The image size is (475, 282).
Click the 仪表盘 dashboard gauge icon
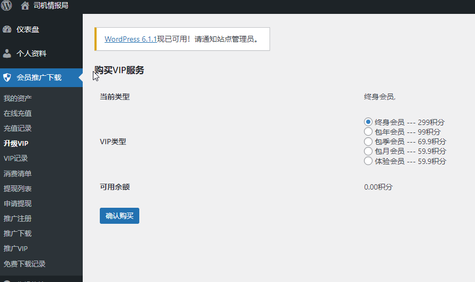(x=7, y=29)
